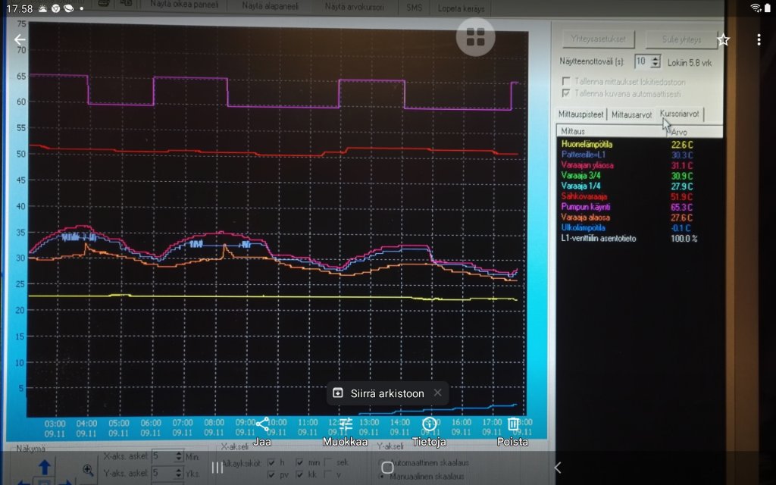This screenshot has width=776, height=485.
Task: Toggle the h time unit checkbox
Action: tap(271, 462)
